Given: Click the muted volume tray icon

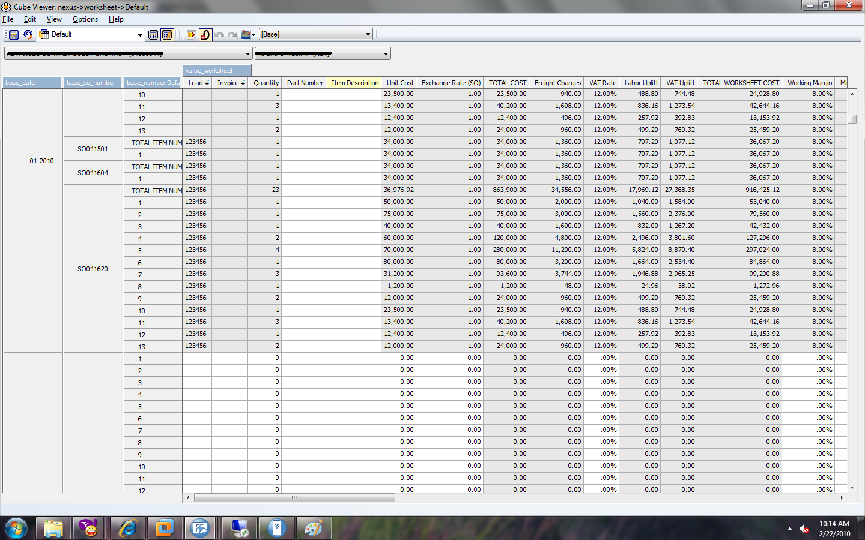Looking at the screenshot, I should point(804,529).
